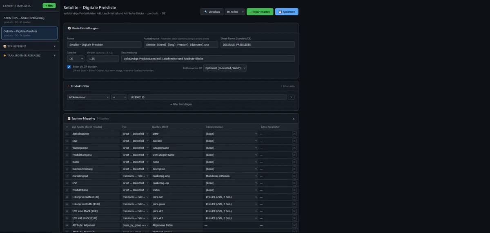Viewport: 490px width, 233px height.
Task: Open Typ dropdown for Marketingtext row
Action: pos(136,176)
